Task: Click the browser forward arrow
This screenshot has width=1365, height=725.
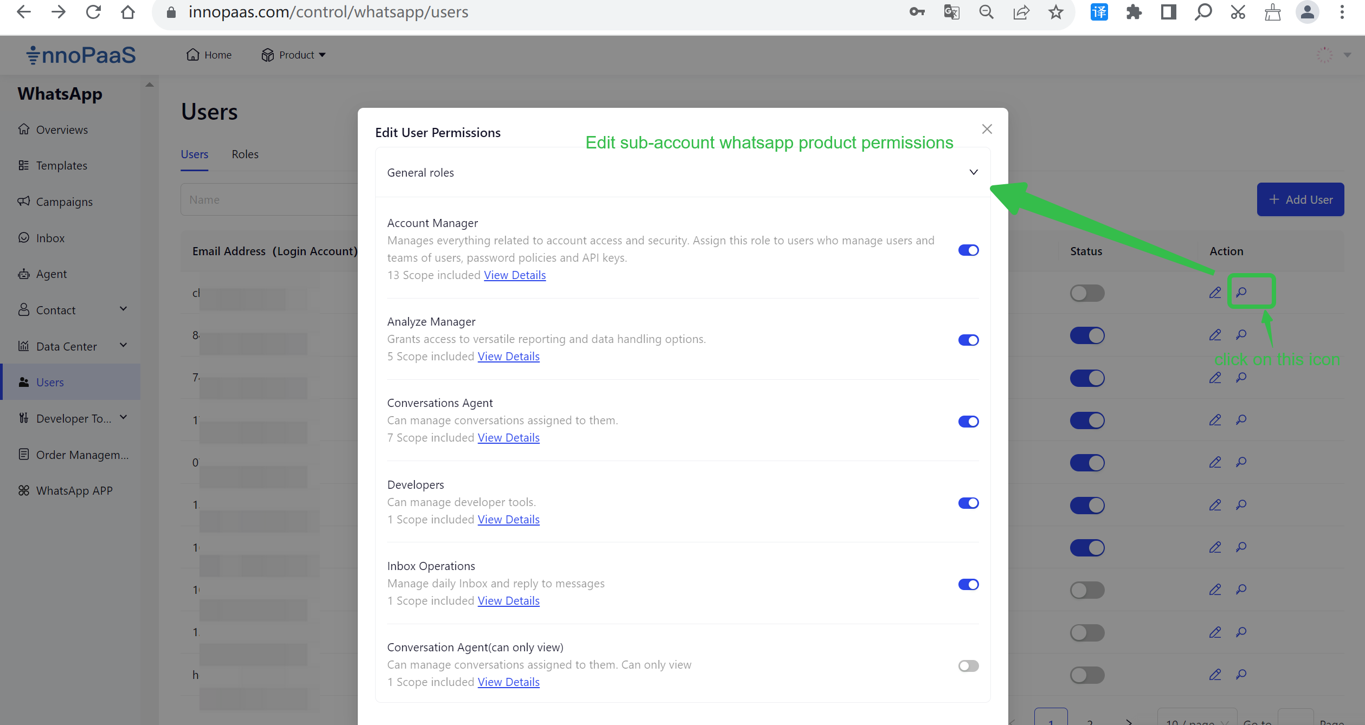Action: 58,12
